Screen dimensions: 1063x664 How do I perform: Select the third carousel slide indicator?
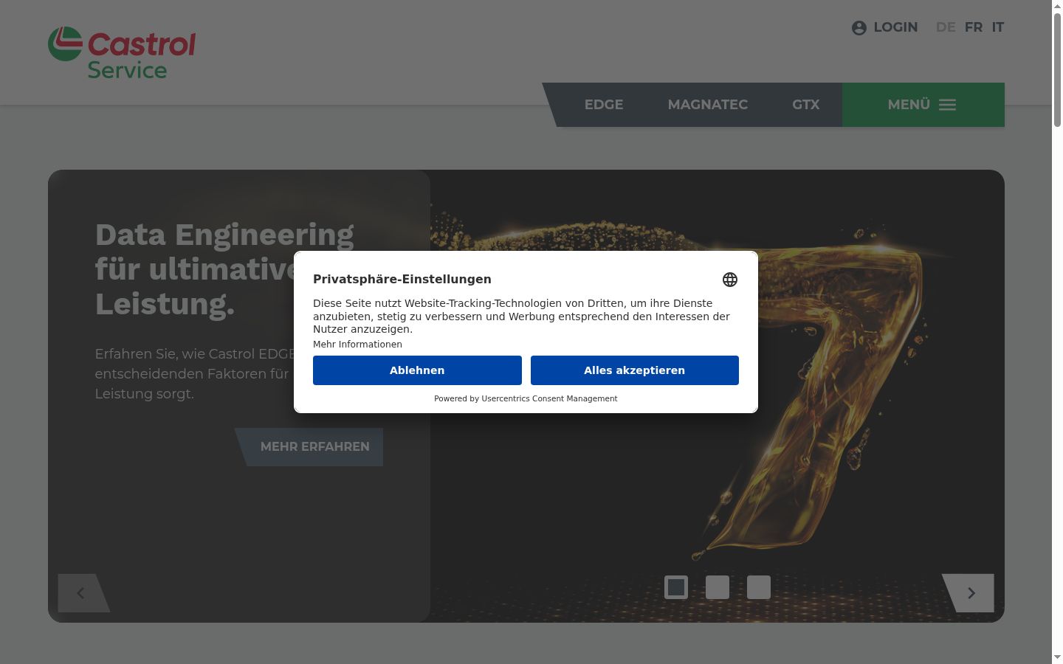click(x=759, y=587)
